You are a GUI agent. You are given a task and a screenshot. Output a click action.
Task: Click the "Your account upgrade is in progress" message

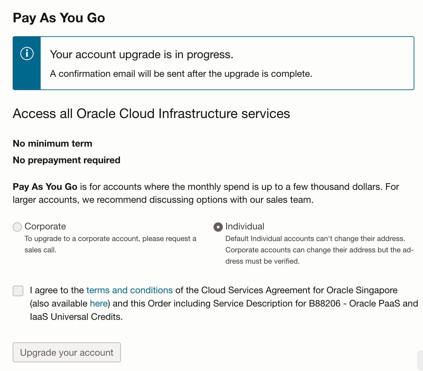click(x=142, y=55)
